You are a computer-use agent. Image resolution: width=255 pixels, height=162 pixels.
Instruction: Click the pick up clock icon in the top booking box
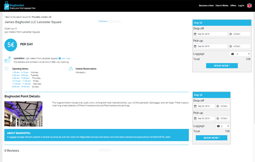click(x=231, y=46)
